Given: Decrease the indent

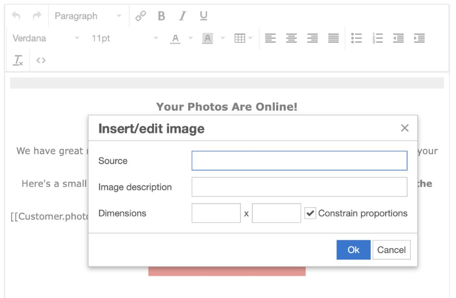Looking at the screenshot, I should [x=398, y=38].
